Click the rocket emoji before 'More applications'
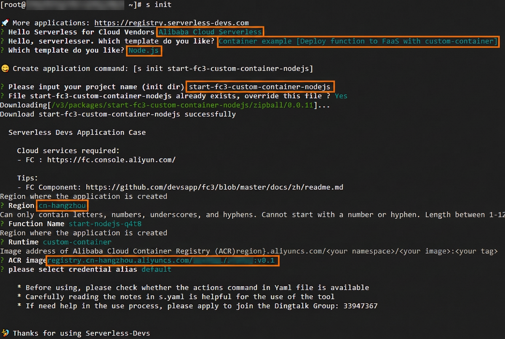505x339 pixels. [x=5, y=23]
